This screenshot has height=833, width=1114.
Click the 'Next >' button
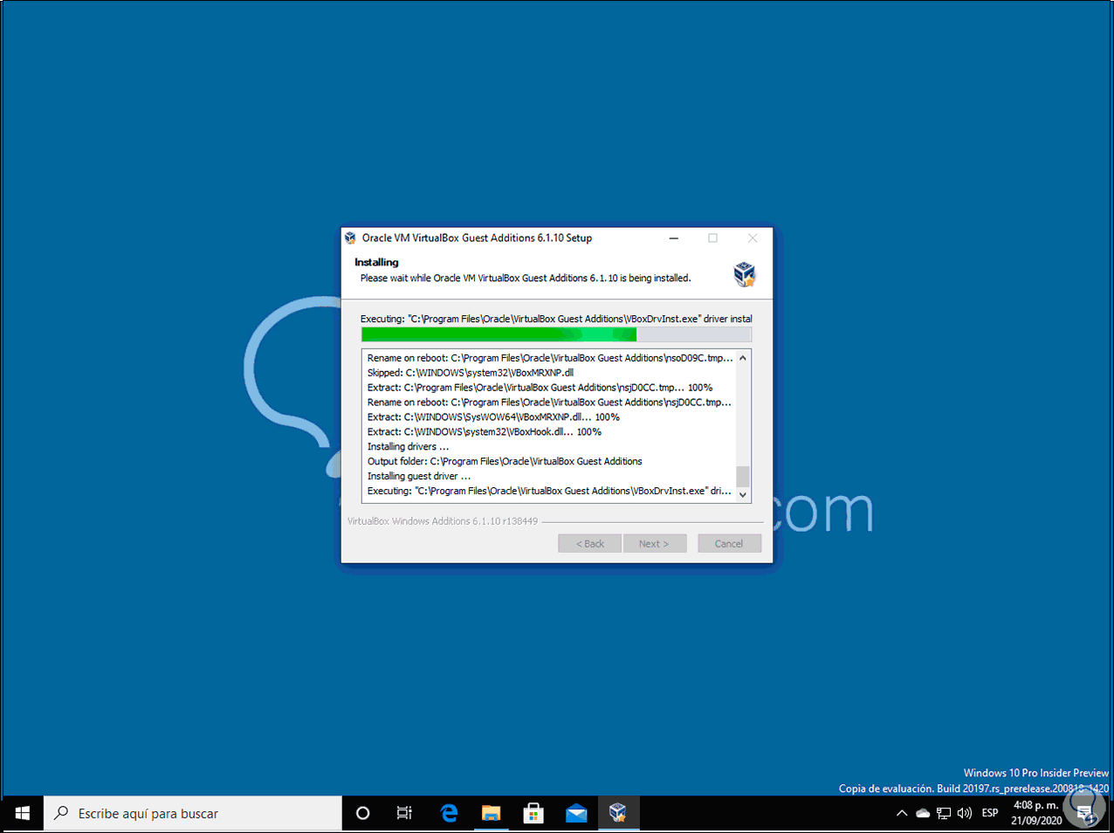655,543
